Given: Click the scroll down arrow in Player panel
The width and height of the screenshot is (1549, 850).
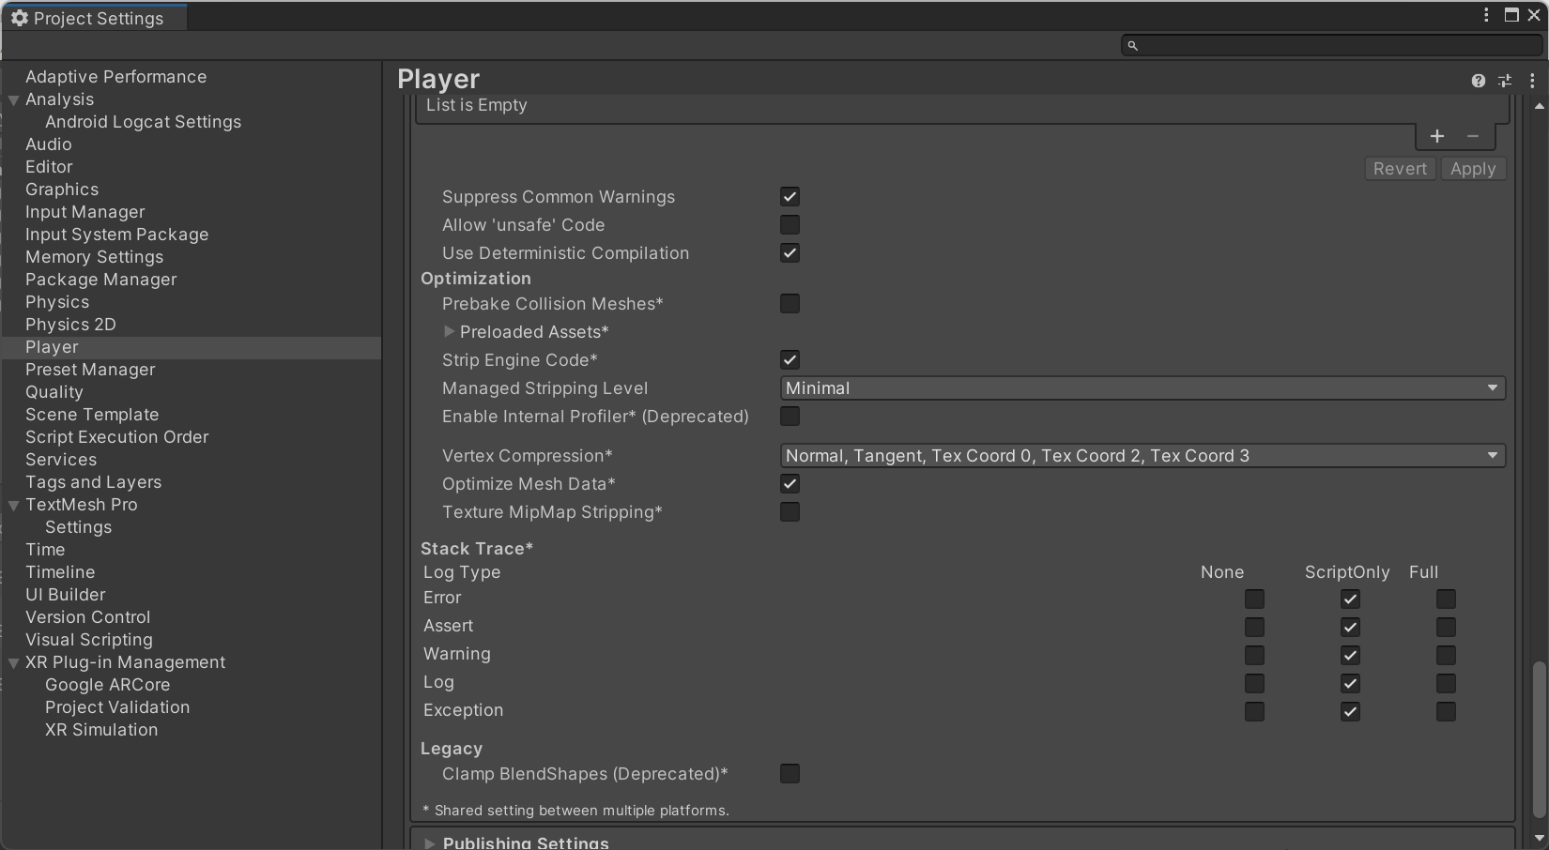Looking at the screenshot, I should click(x=1539, y=838).
